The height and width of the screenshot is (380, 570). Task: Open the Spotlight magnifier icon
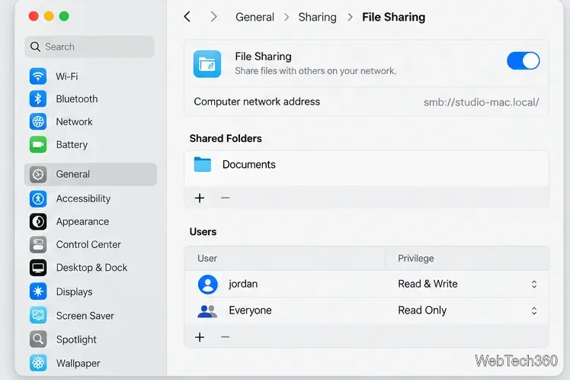[x=38, y=340]
